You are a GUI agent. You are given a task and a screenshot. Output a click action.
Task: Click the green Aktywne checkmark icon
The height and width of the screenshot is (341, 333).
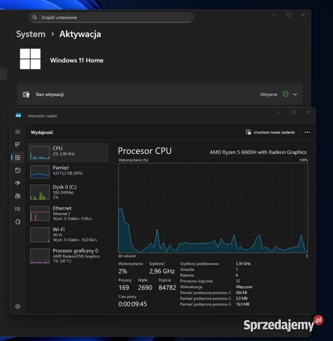(285, 94)
